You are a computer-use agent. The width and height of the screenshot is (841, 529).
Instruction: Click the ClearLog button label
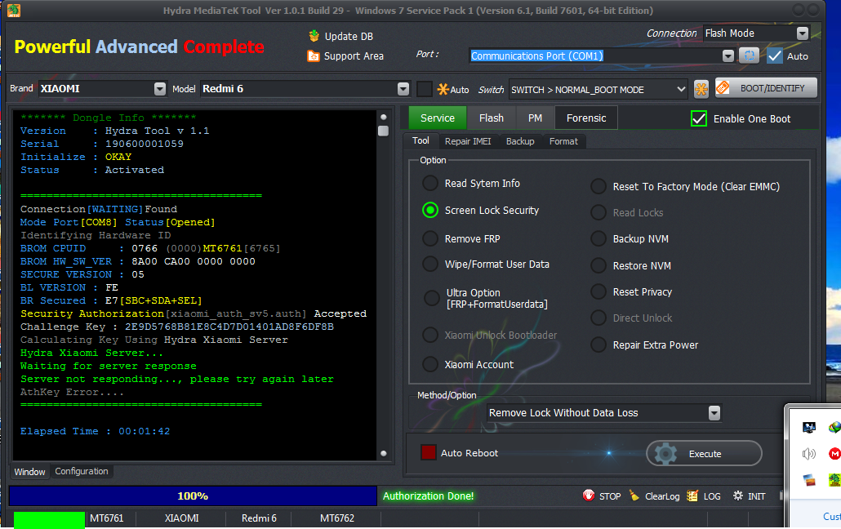(662, 496)
